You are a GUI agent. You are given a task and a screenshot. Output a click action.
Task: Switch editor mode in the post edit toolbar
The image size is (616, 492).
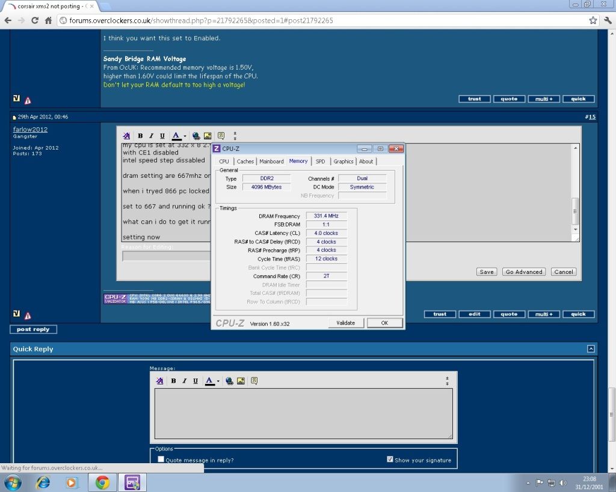(x=126, y=136)
